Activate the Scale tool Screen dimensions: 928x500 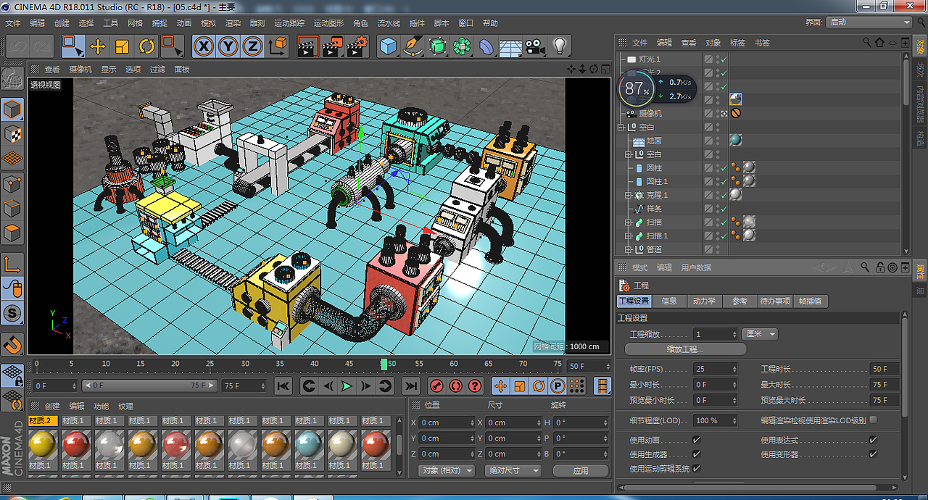pyautogui.click(x=123, y=47)
